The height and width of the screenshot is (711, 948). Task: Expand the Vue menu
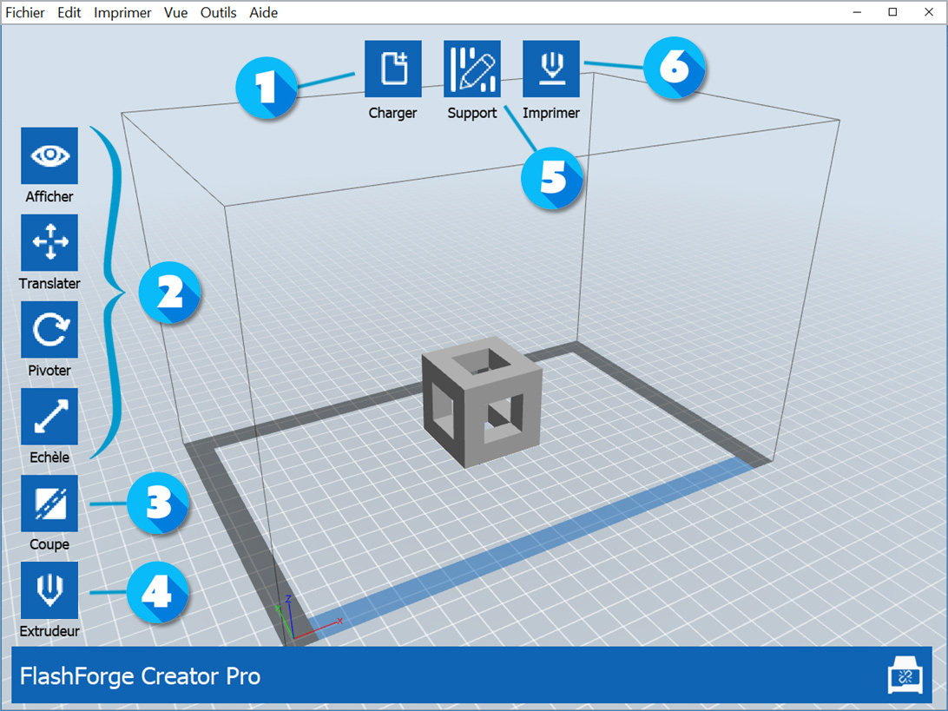(175, 13)
